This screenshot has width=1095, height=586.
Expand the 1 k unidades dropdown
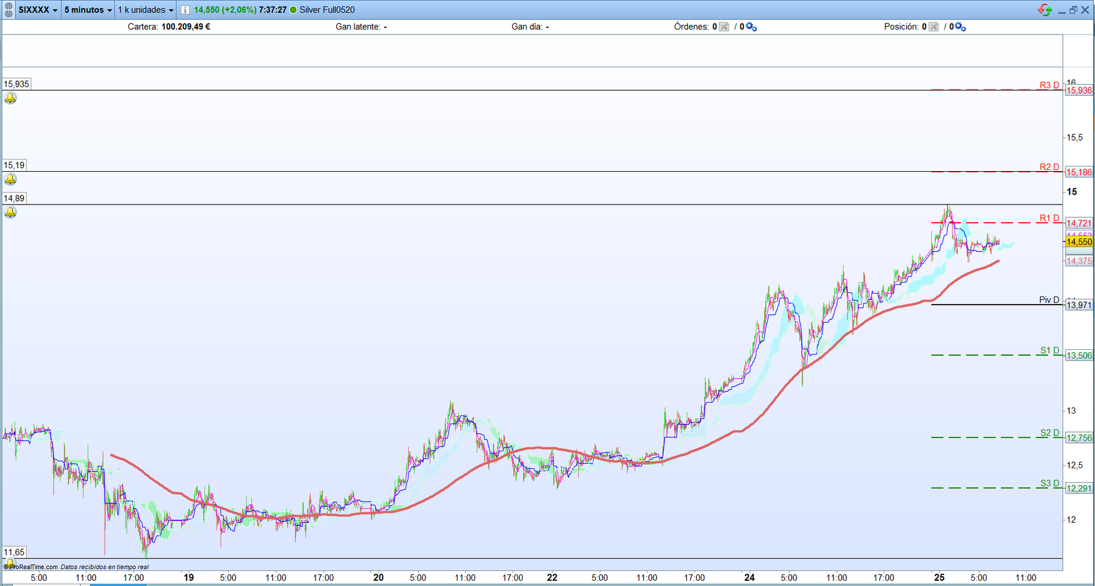point(145,10)
